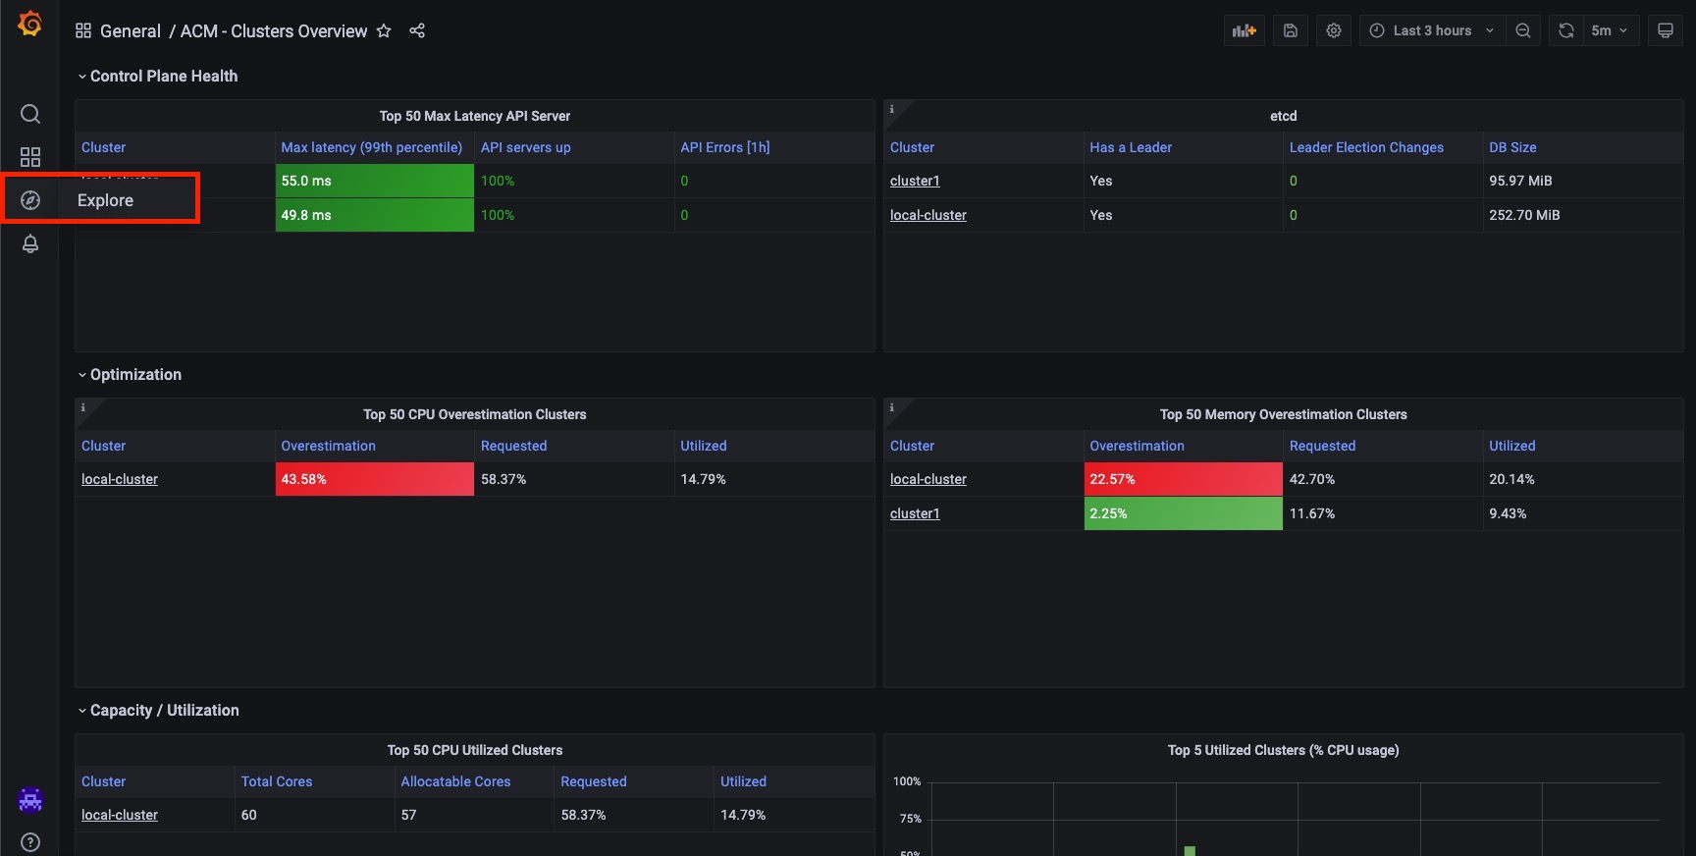Open dashboard settings gear

1334,30
